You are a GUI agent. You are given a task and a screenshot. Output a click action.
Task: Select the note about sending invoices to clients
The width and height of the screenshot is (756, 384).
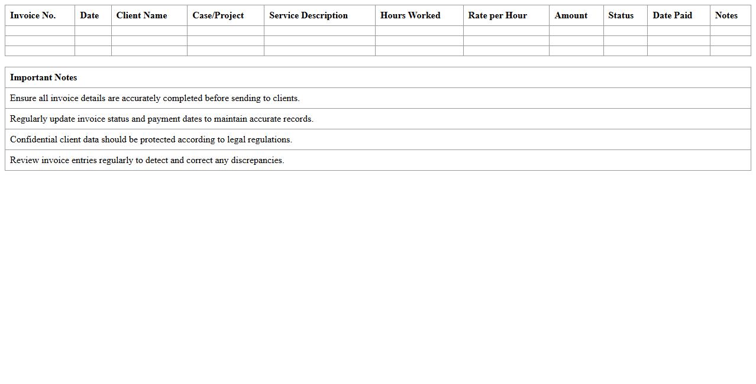click(x=155, y=98)
